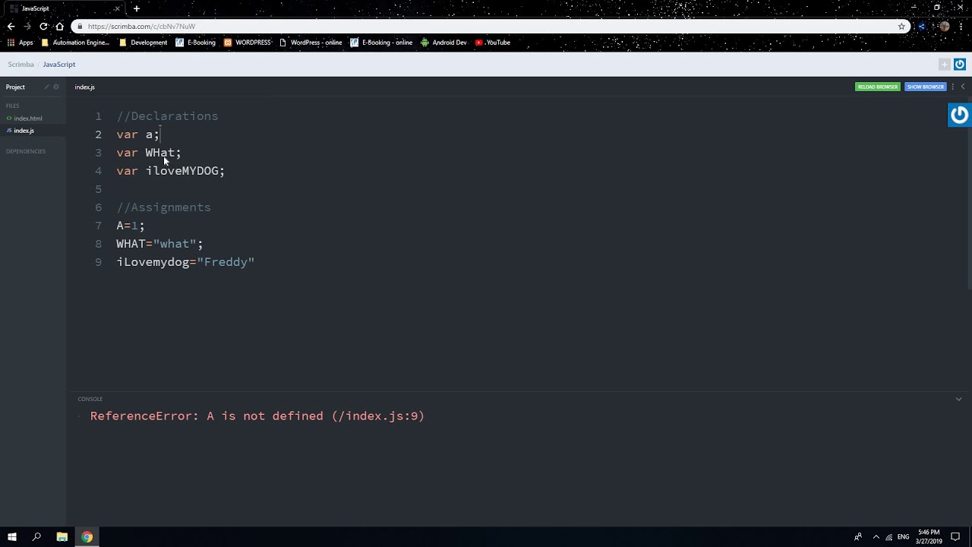
Task: Open File Explorer from the taskbar
Action: click(x=62, y=537)
